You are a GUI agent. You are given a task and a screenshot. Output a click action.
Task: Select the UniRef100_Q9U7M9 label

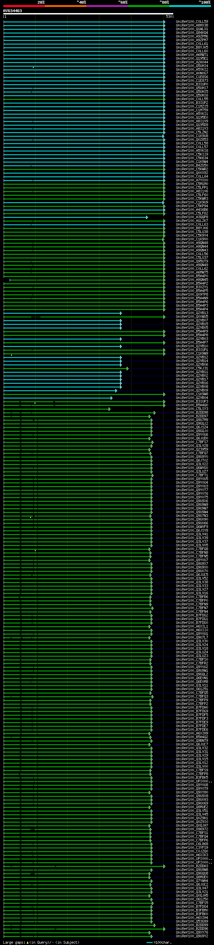point(192,420)
